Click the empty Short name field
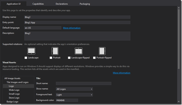182x105 pixels. click(x=84, y=83)
